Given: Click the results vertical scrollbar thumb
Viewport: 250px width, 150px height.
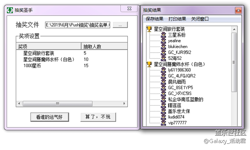Looking at the screenshot, I should tap(234, 62).
